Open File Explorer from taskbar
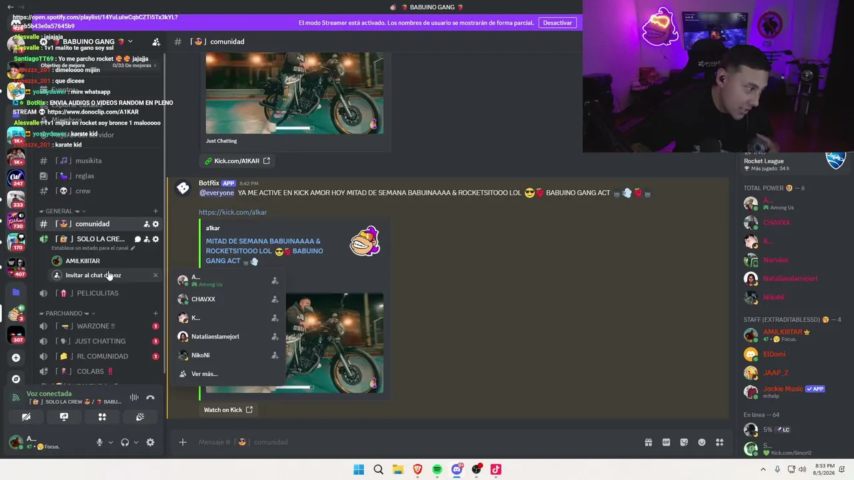 pos(398,469)
